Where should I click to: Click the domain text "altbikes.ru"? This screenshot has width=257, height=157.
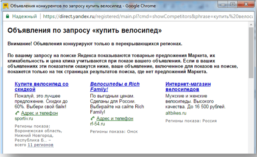coord(176,113)
